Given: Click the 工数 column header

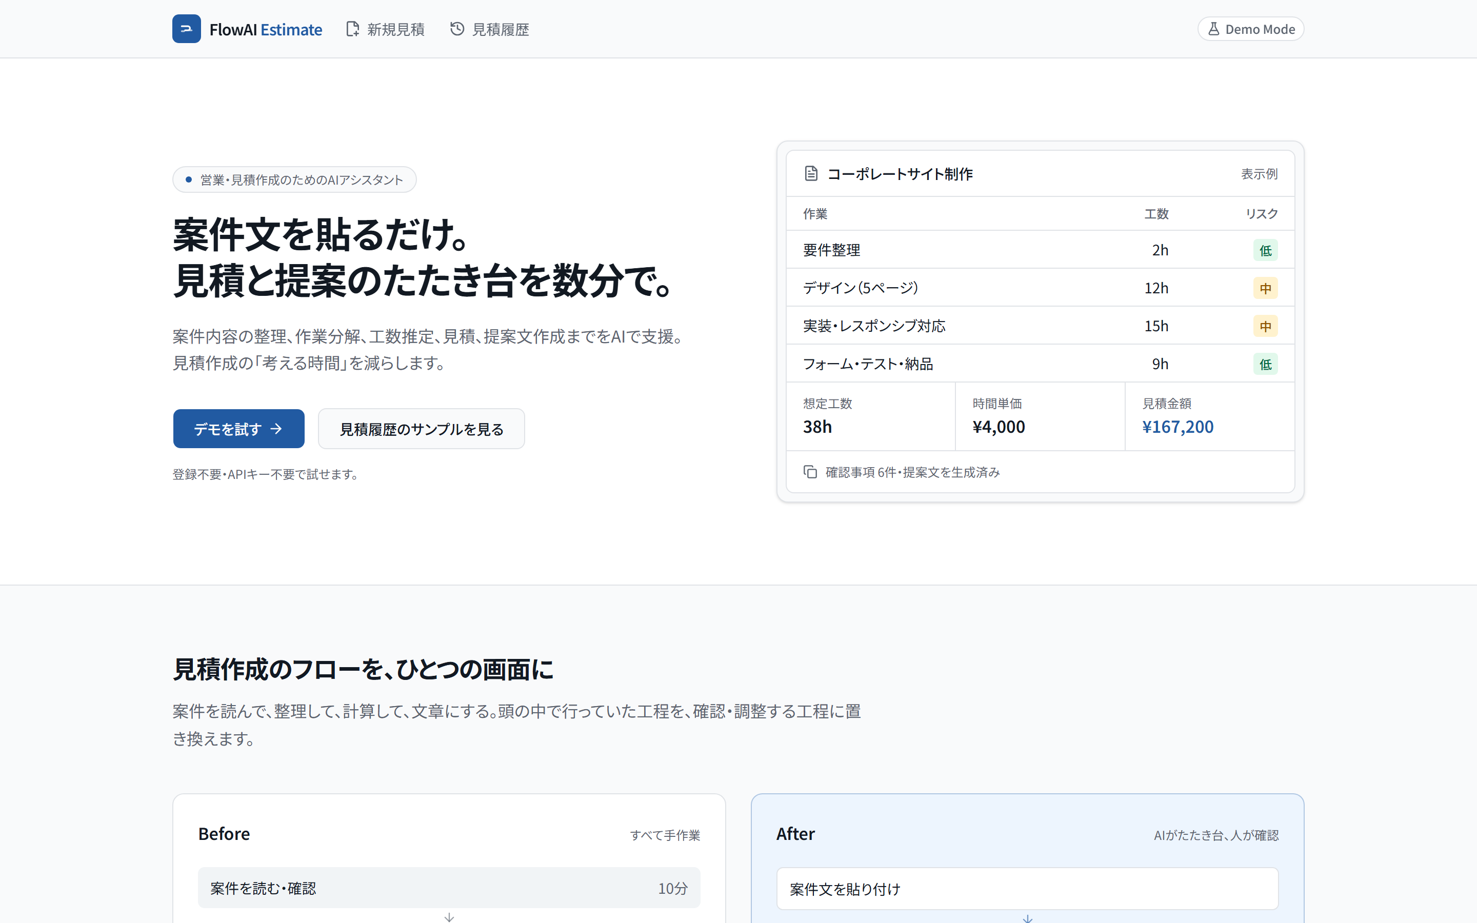Looking at the screenshot, I should (x=1156, y=214).
